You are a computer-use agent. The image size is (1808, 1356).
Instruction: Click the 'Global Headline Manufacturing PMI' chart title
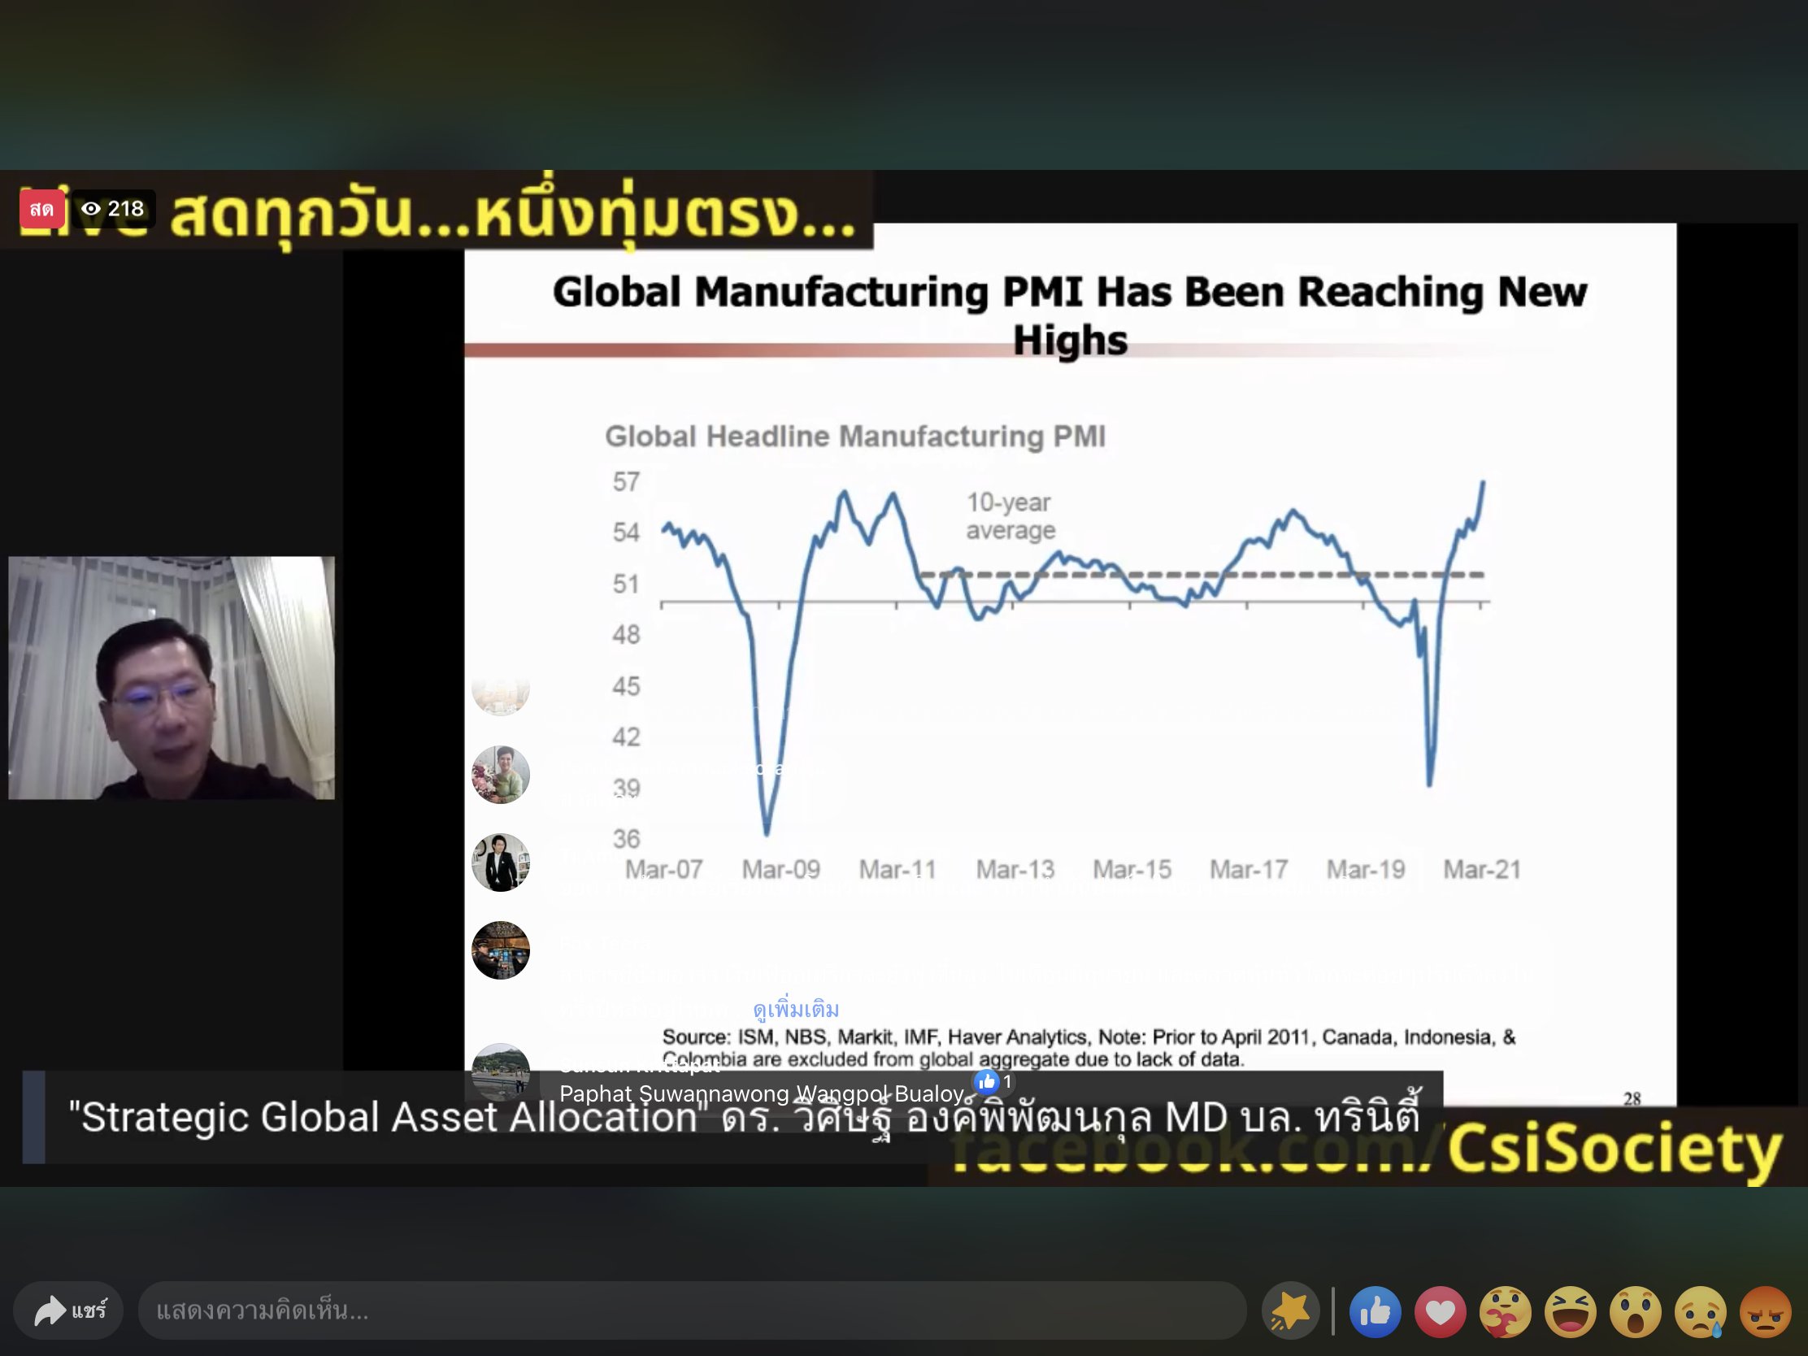(855, 437)
